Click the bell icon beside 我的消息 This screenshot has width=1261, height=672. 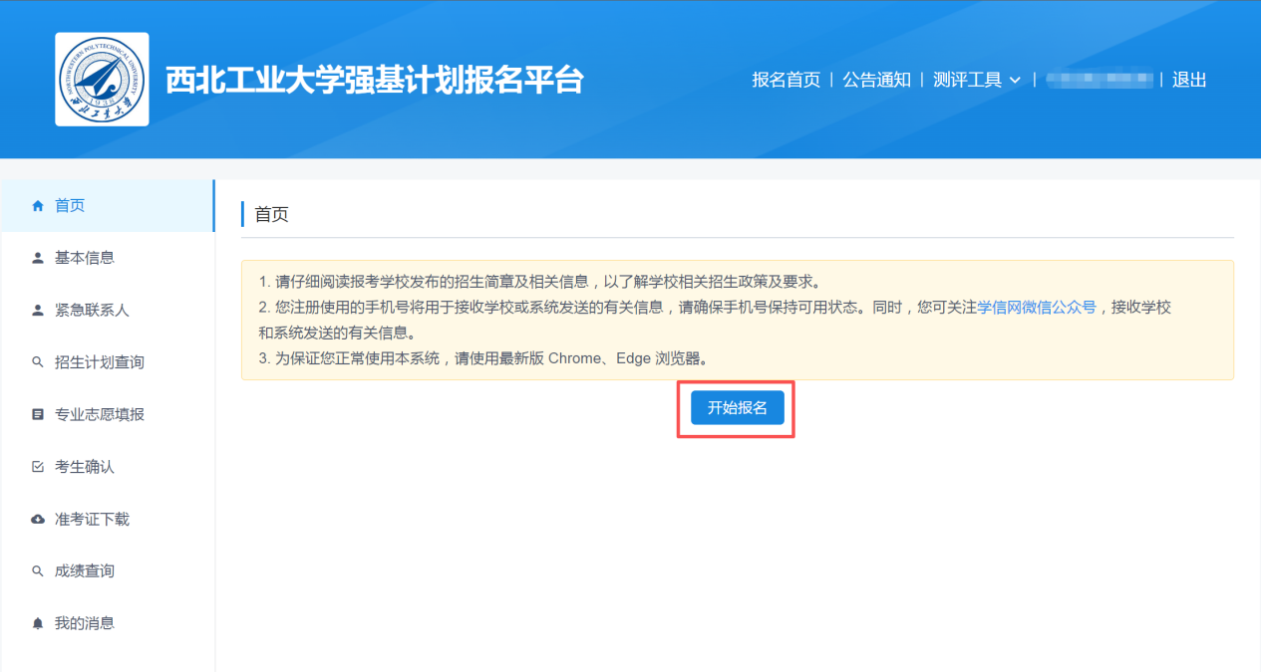point(38,623)
